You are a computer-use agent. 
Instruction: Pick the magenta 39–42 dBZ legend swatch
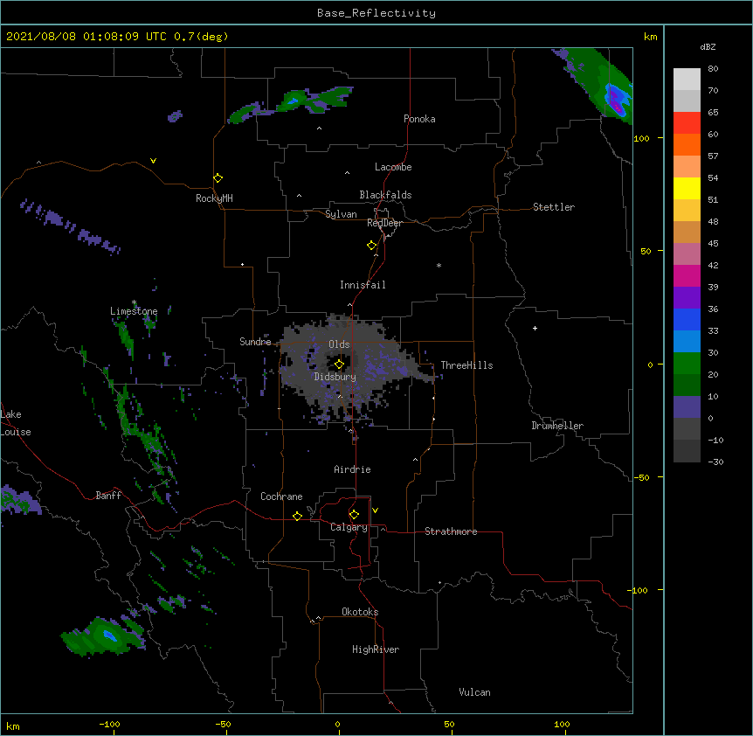(x=687, y=276)
